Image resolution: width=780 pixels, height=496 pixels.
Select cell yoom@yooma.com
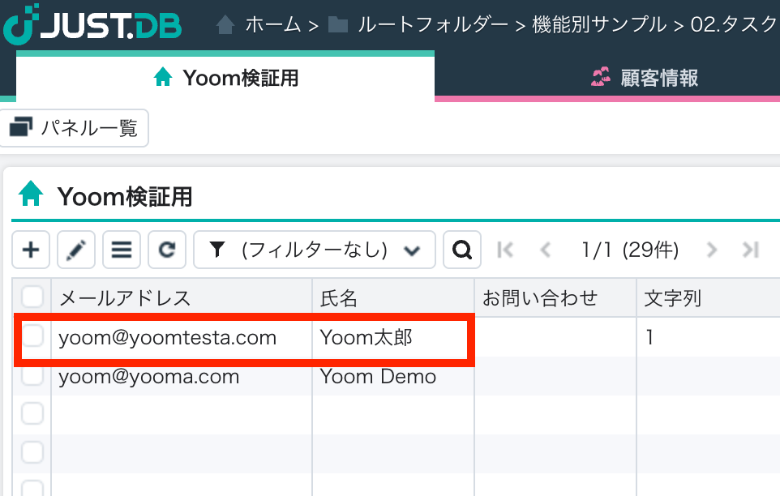point(182,377)
